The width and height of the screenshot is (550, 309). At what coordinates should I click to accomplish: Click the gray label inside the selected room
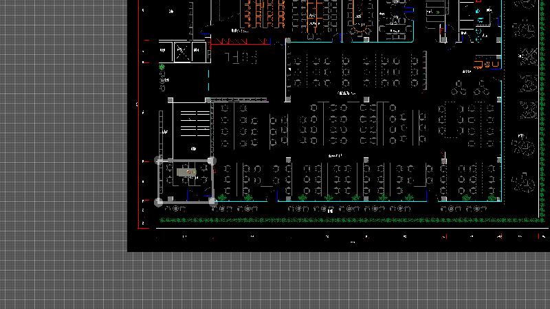(186, 172)
